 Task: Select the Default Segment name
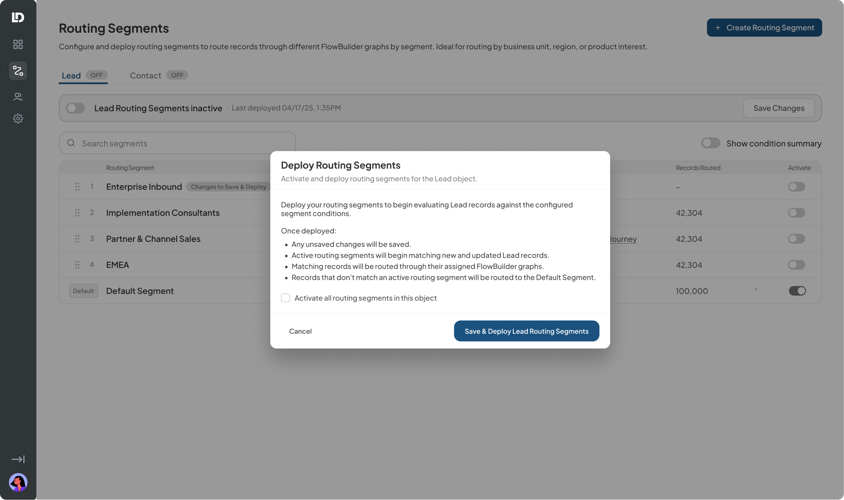(x=140, y=291)
